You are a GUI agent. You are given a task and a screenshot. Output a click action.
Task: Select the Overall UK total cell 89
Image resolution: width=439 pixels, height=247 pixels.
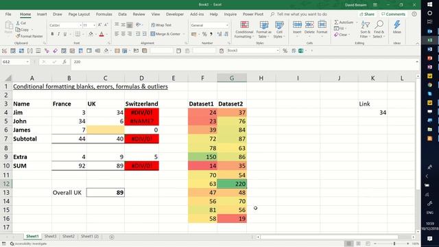pyautogui.click(x=106, y=192)
